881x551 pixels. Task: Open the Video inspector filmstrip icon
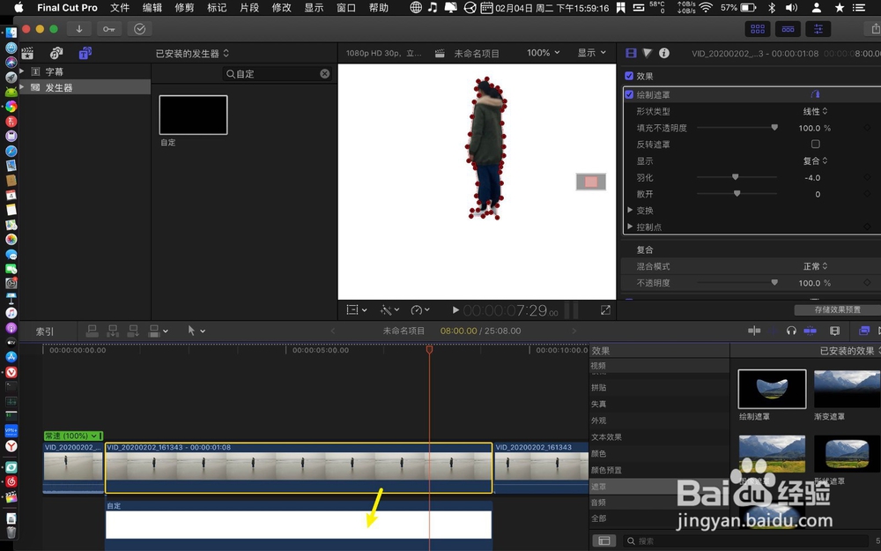631,53
